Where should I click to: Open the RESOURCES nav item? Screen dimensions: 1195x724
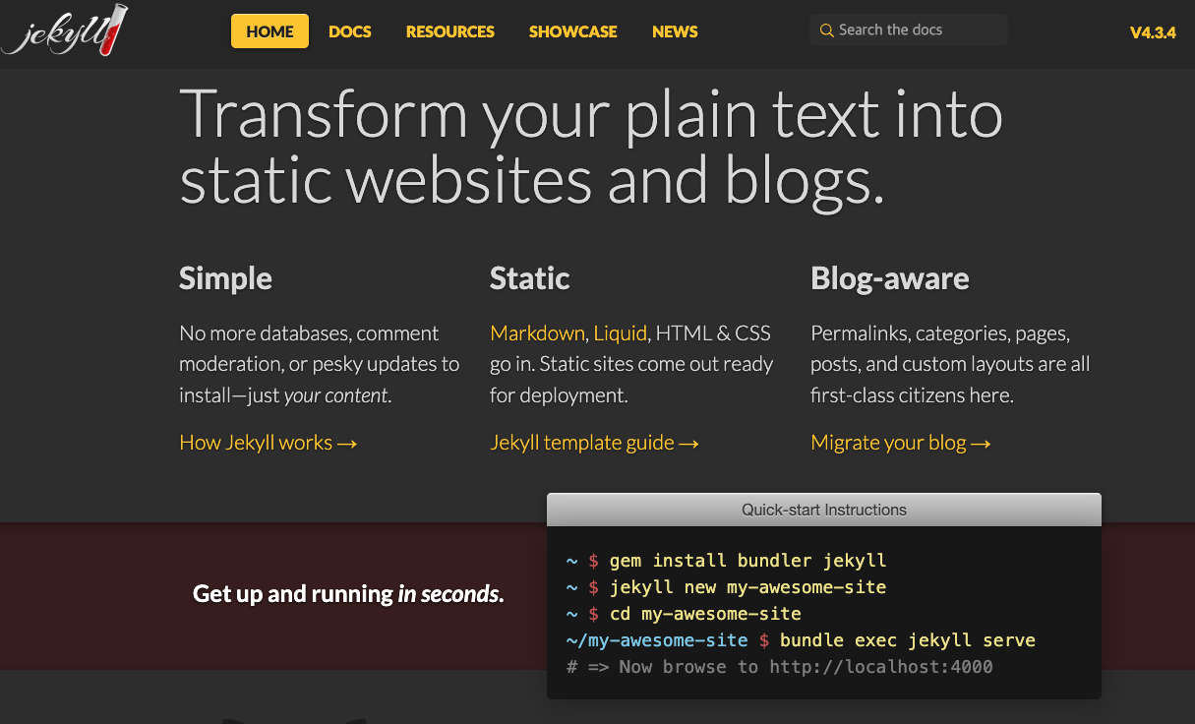coord(450,31)
